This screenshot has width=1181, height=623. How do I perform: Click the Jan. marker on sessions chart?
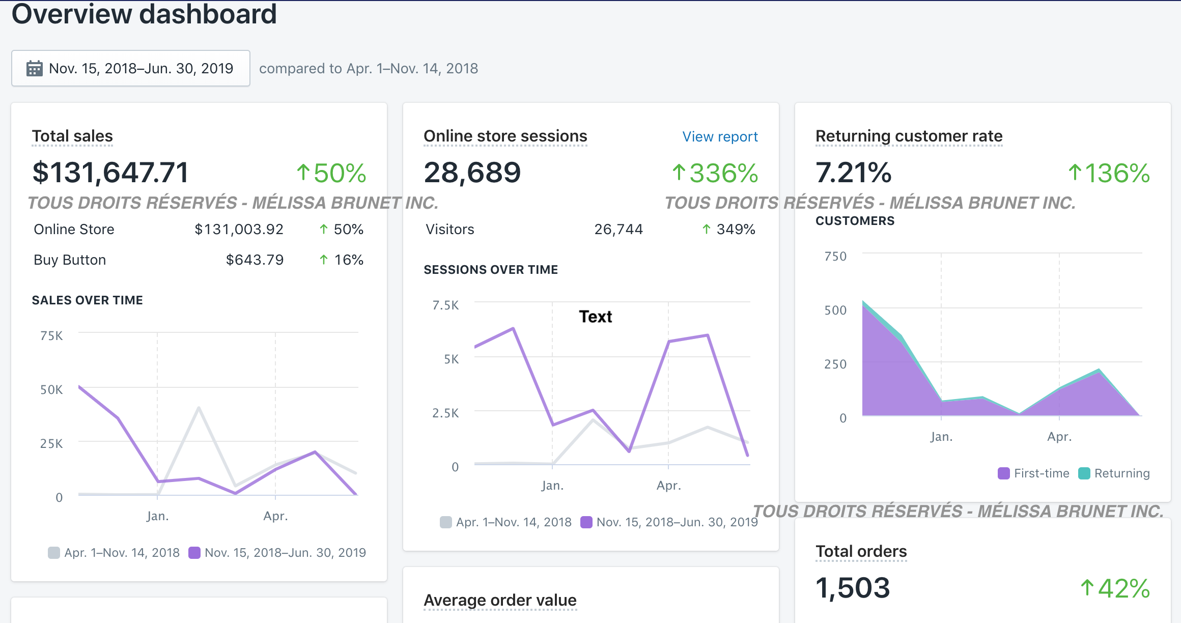coord(552,486)
